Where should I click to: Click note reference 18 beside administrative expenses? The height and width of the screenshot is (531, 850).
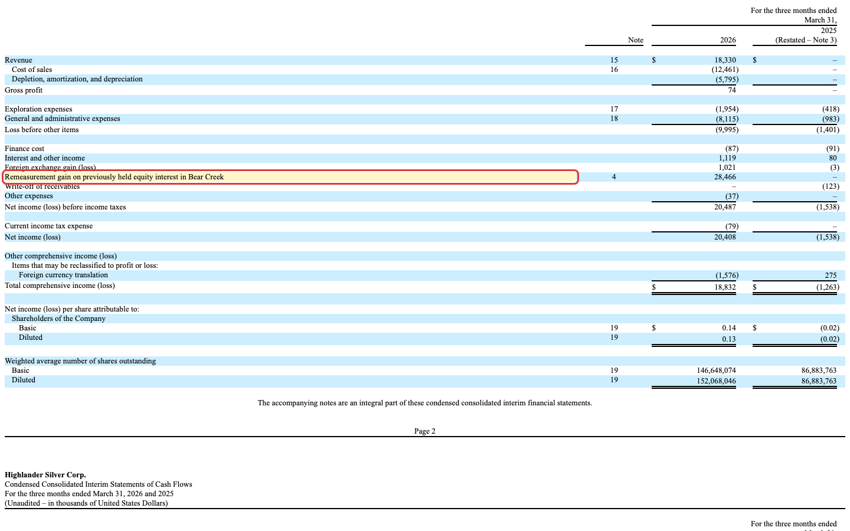614,119
